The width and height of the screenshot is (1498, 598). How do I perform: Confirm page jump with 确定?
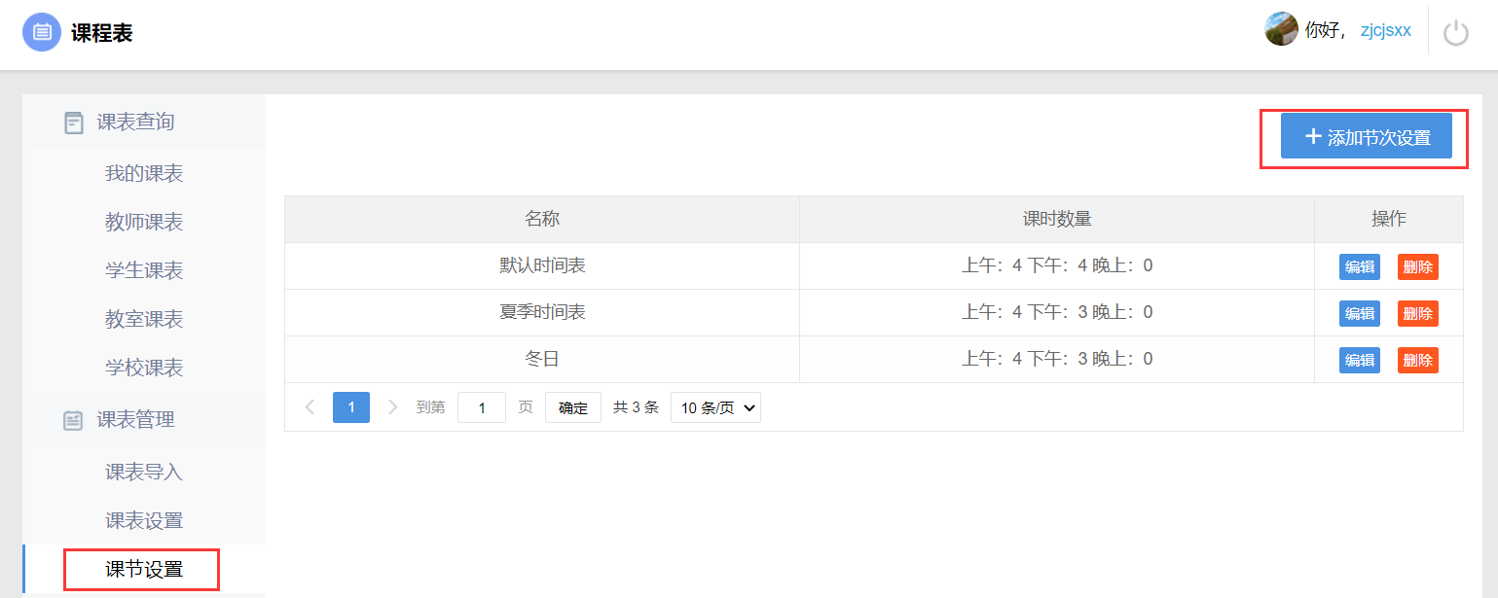[572, 408]
